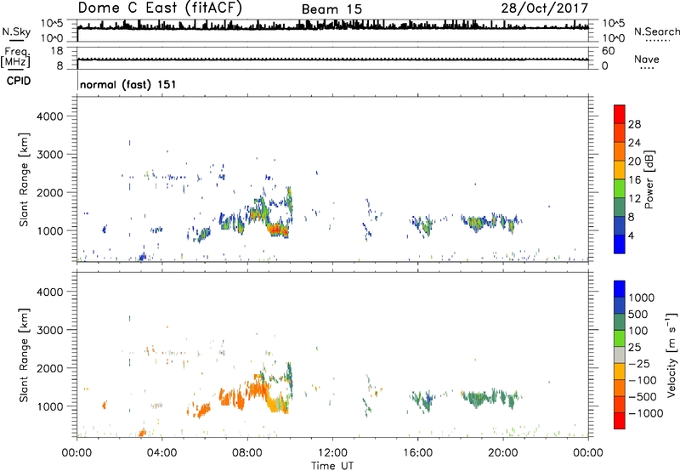Click the '28' label on Power colorbar
Viewport: 680px width, 471px height.
pos(634,124)
